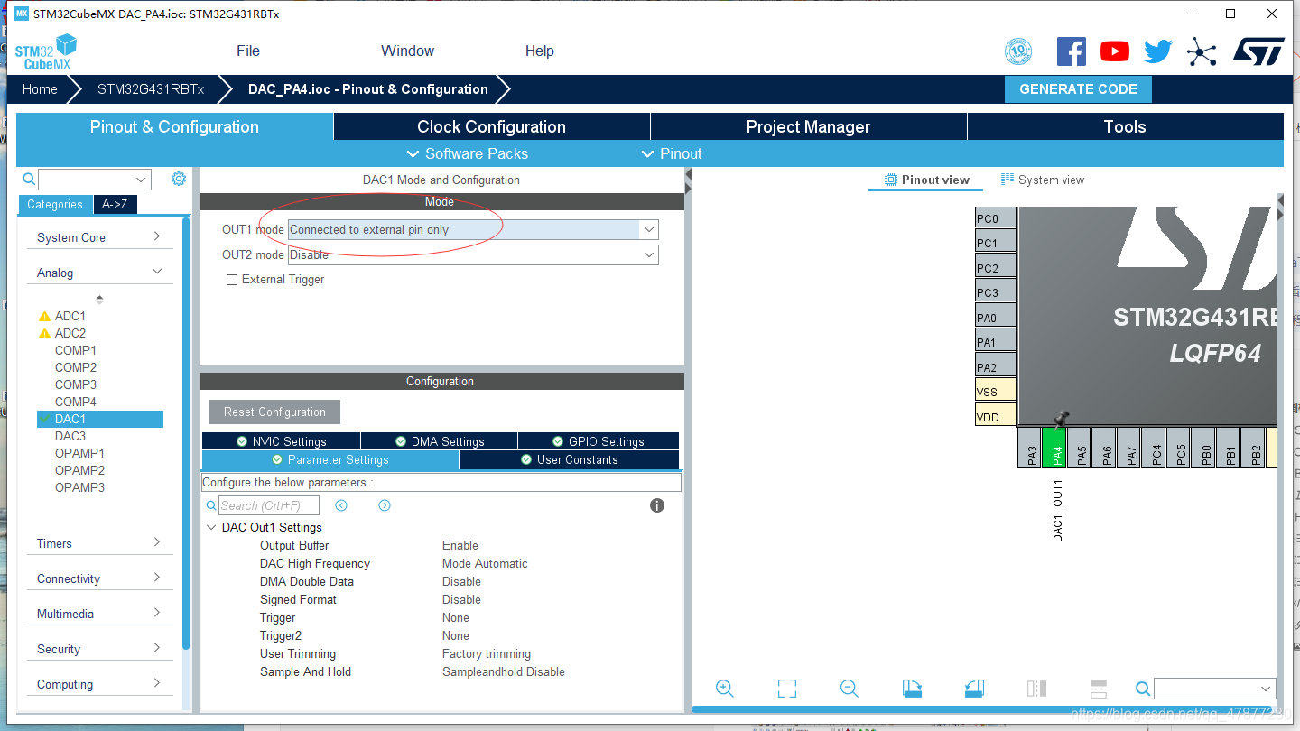Select COMP1 in the Analog list
The image size is (1300, 731).
tap(75, 350)
